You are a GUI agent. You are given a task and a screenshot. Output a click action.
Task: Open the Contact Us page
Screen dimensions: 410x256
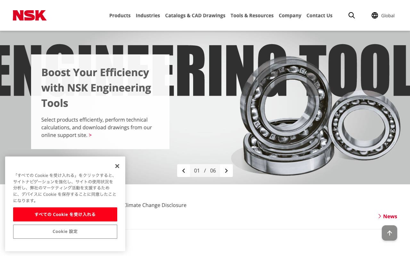[319, 15]
